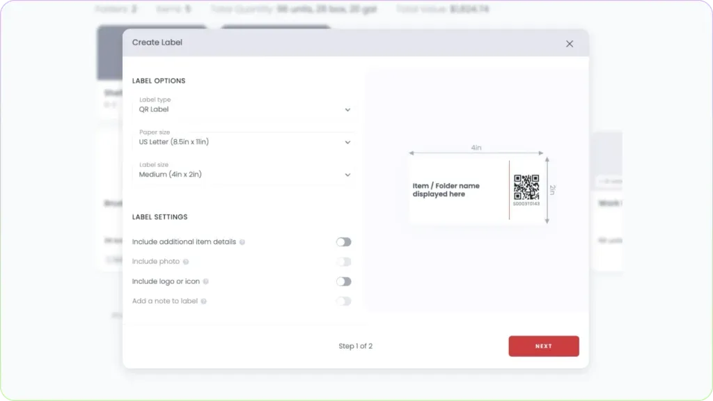Click the info icon beside Add a note
713x401 pixels.
coord(204,301)
